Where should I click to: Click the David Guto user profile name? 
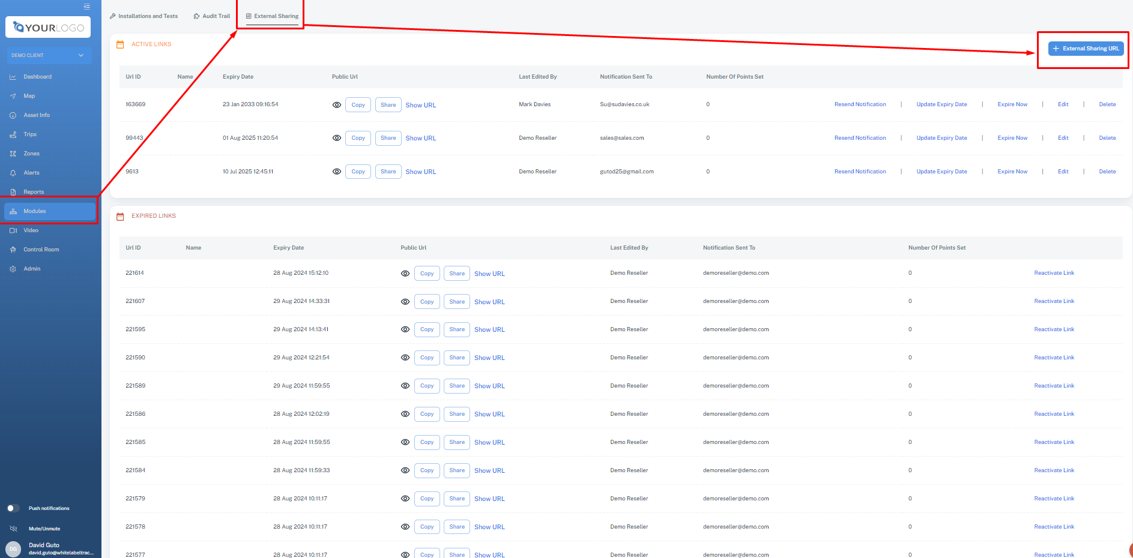point(44,545)
